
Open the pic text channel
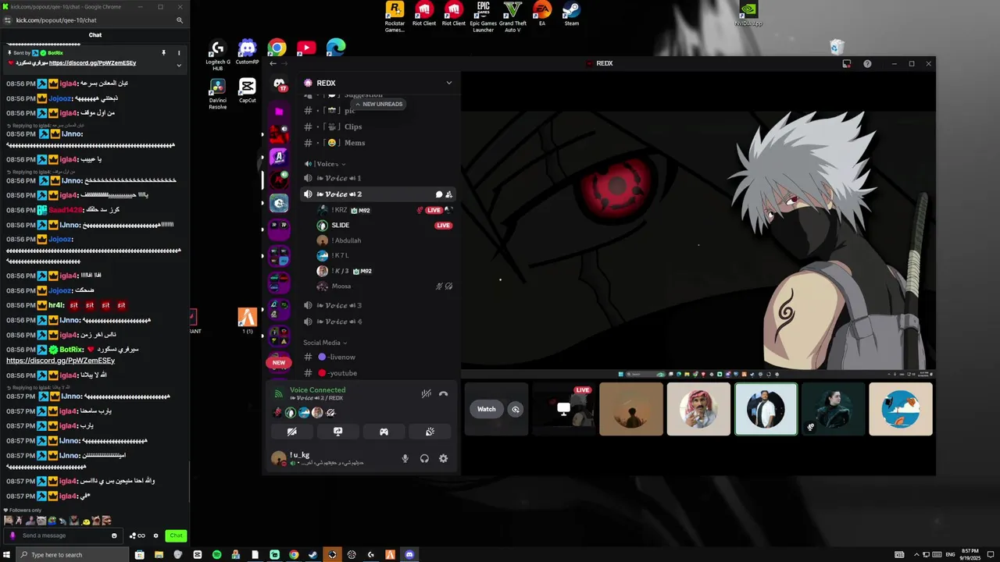coord(379,111)
